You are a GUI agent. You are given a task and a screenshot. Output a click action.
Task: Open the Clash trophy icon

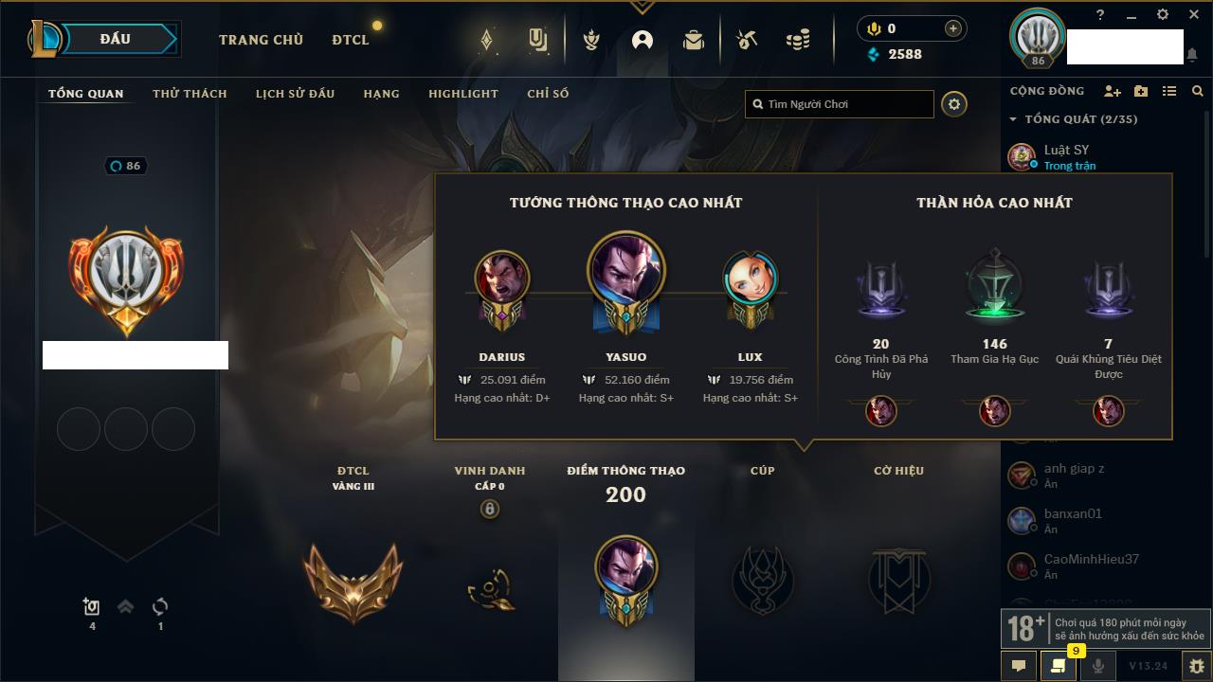point(591,40)
